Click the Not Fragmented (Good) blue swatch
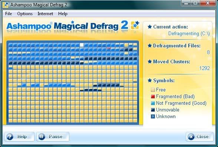 153,103
